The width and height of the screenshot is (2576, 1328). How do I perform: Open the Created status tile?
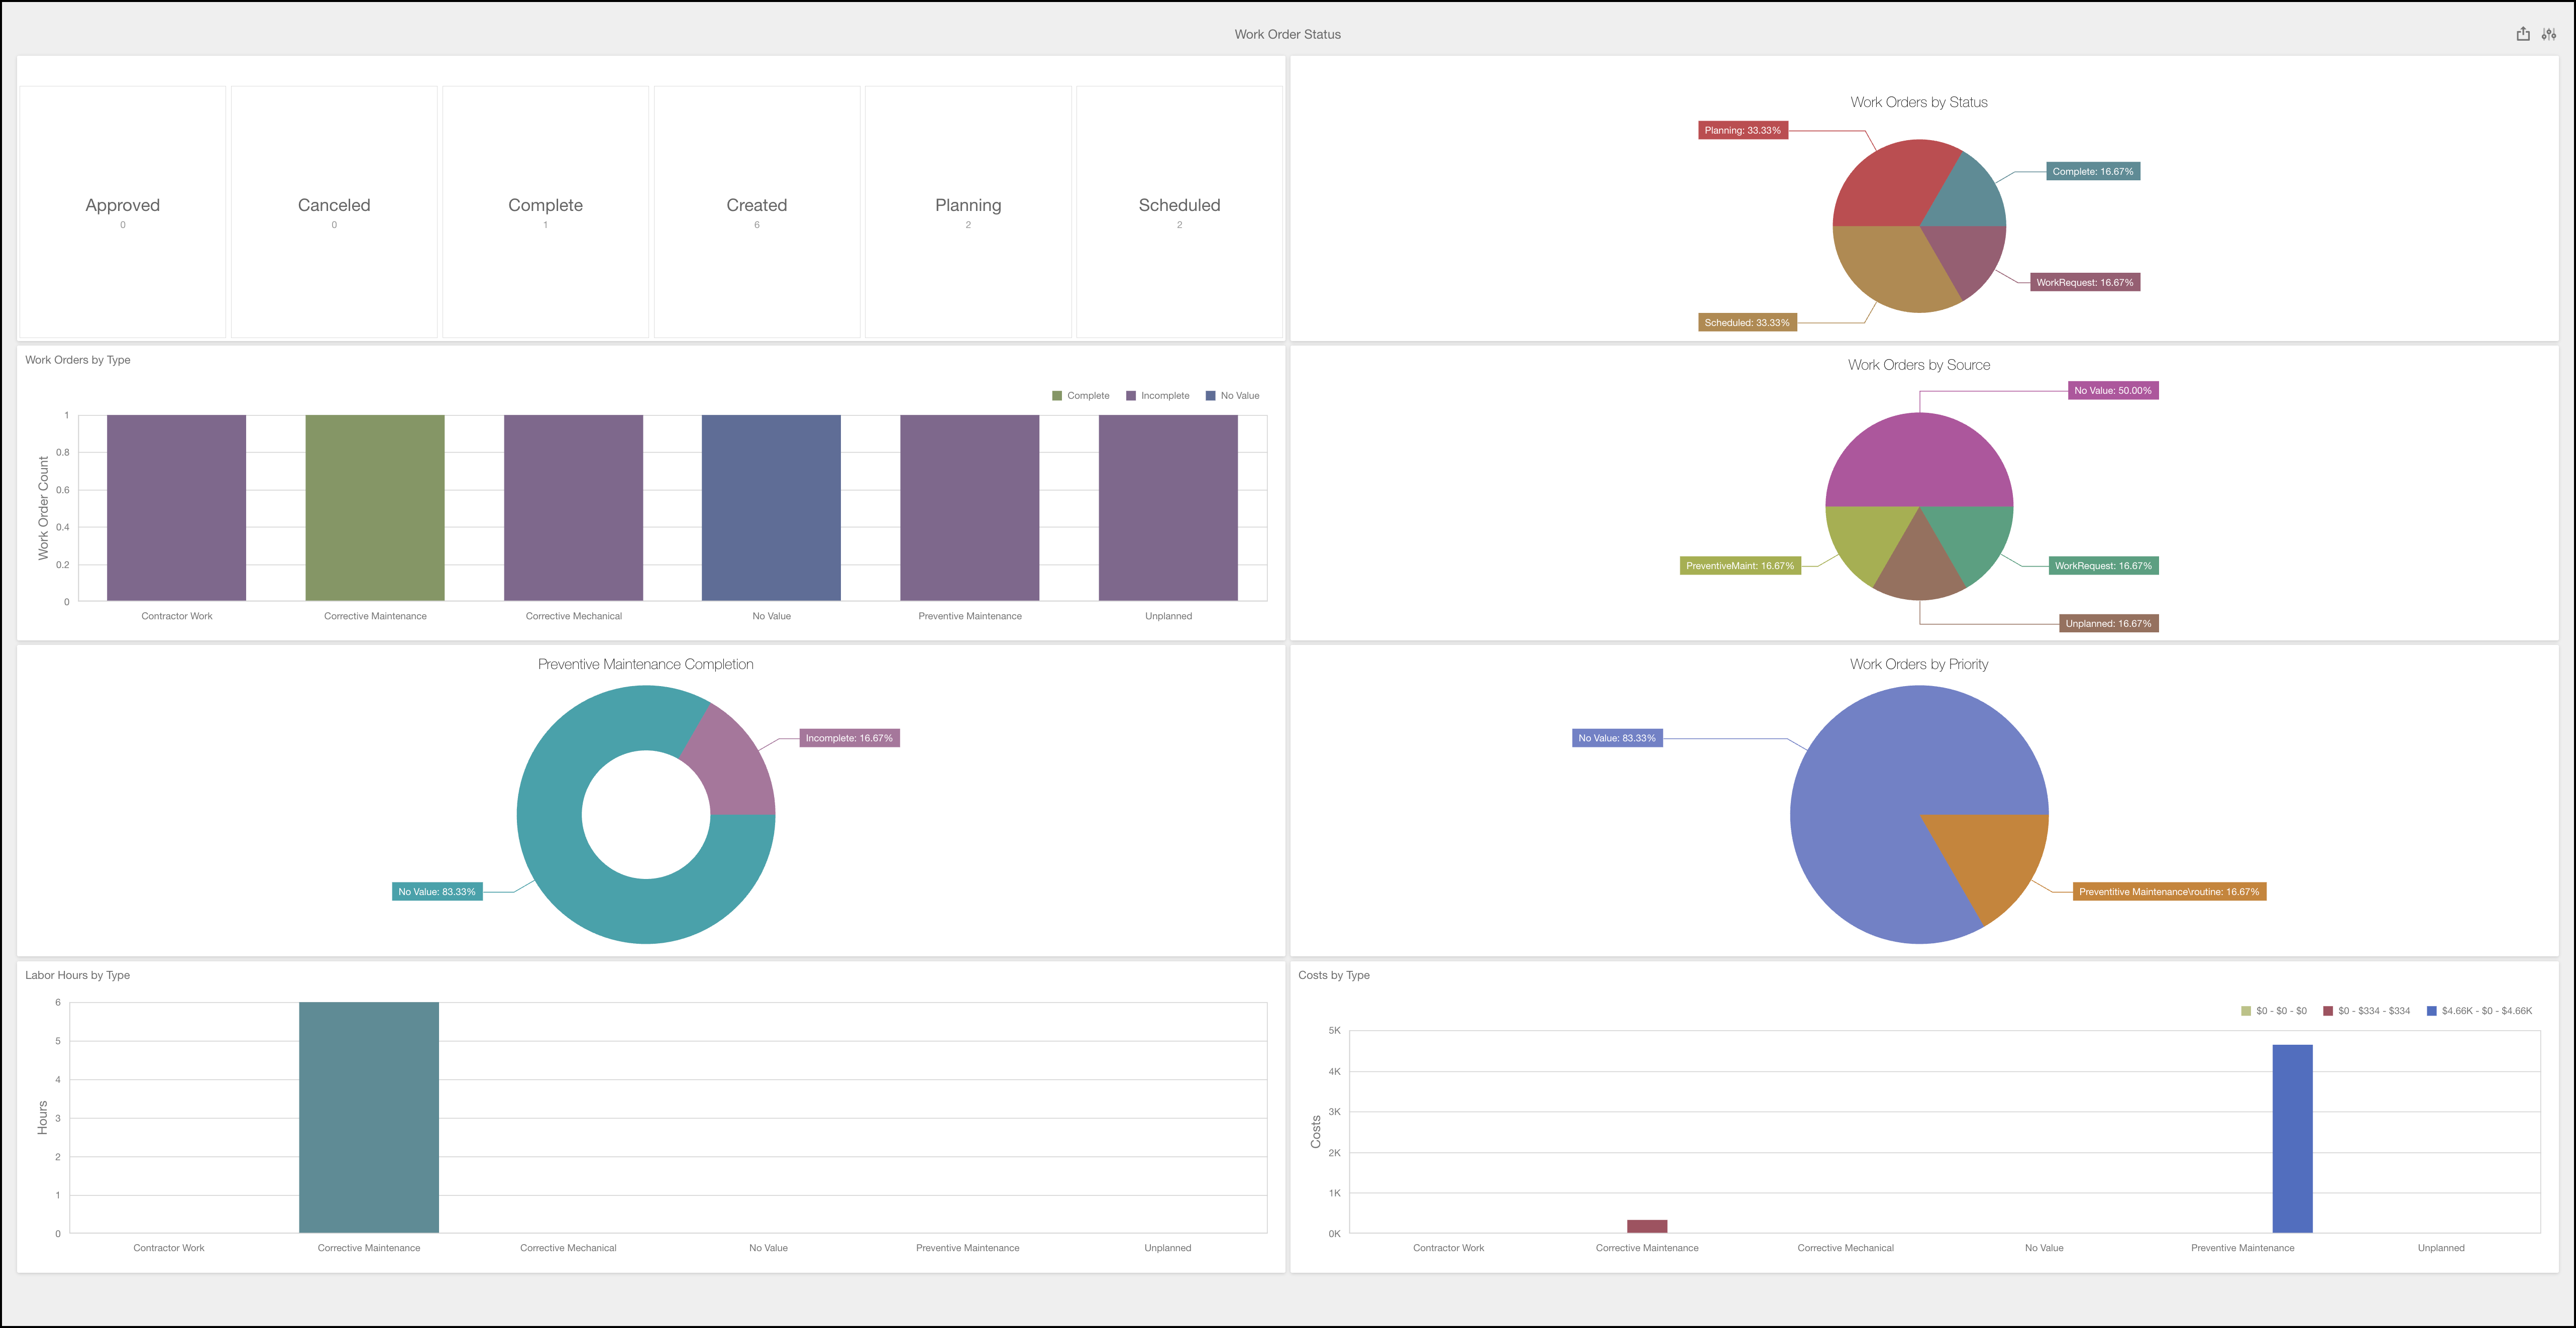756,211
